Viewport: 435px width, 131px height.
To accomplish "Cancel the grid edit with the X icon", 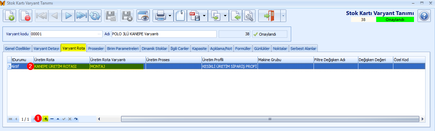I will [70, 119].
